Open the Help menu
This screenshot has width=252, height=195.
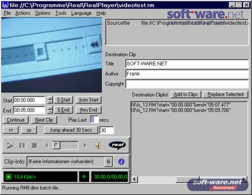(x=101, y=13)
